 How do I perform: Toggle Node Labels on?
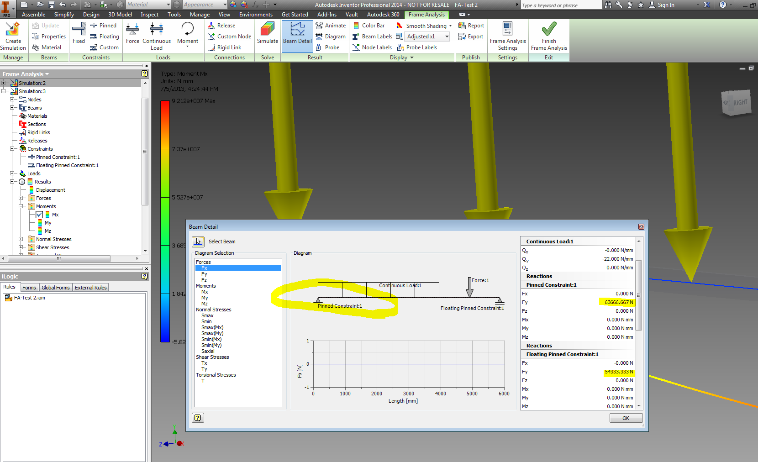(x=372, y=47)
